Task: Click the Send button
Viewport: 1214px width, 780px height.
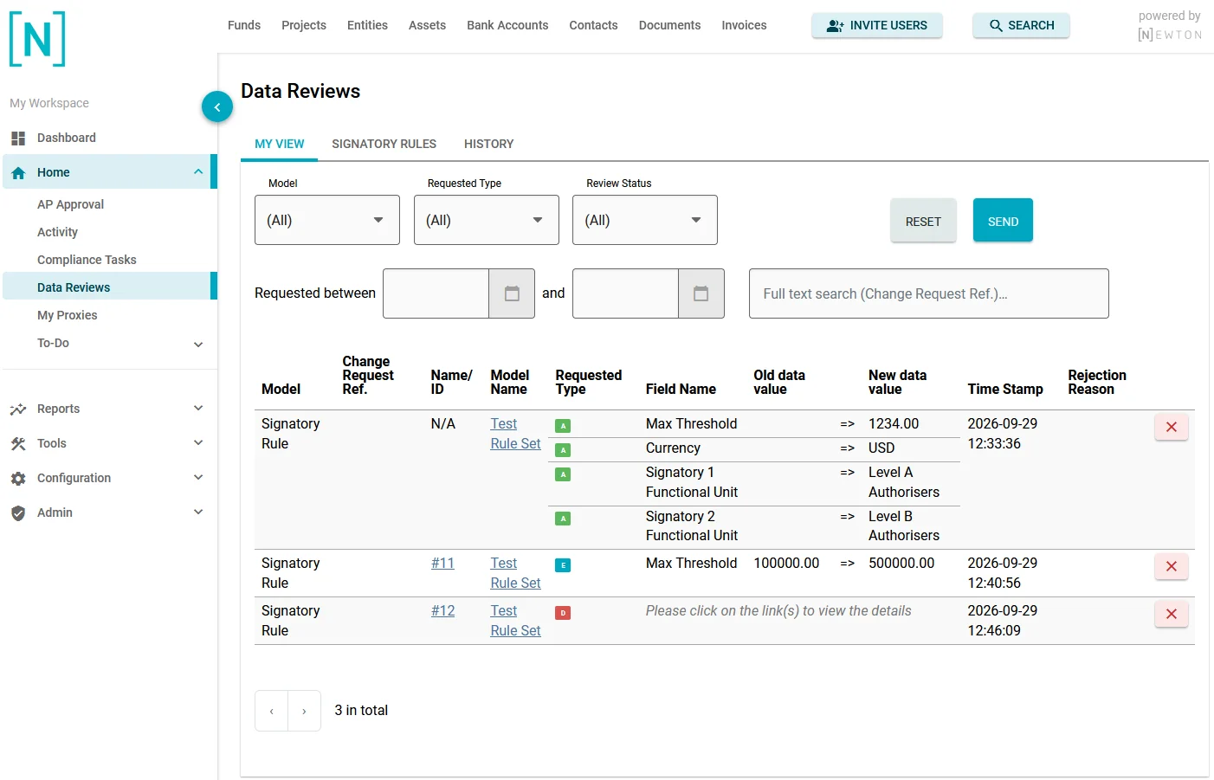Action: [1003, 221]
